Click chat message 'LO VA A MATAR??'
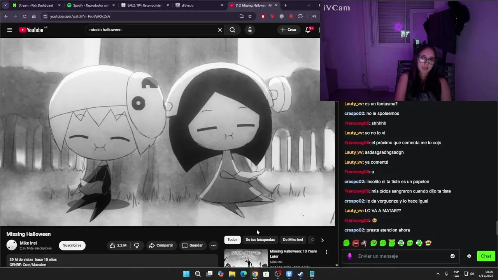 pos(383,211)
